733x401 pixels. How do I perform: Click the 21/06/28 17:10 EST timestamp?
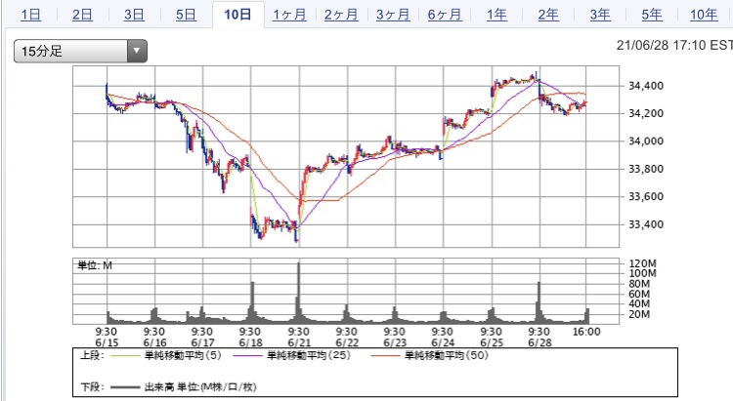pos(674,45)
